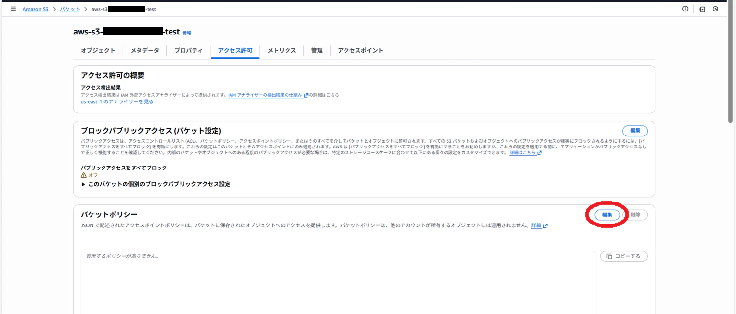
Task: Click the warning icon next to オフ
Action: pos(84,175)
